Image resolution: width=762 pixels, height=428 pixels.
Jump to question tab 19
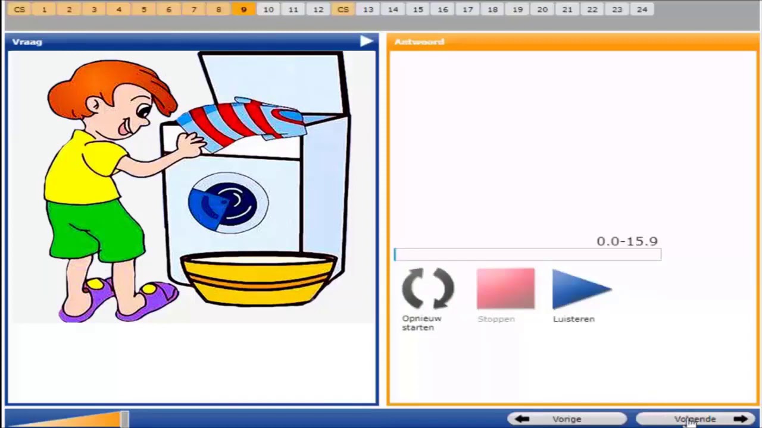(518, 10)
